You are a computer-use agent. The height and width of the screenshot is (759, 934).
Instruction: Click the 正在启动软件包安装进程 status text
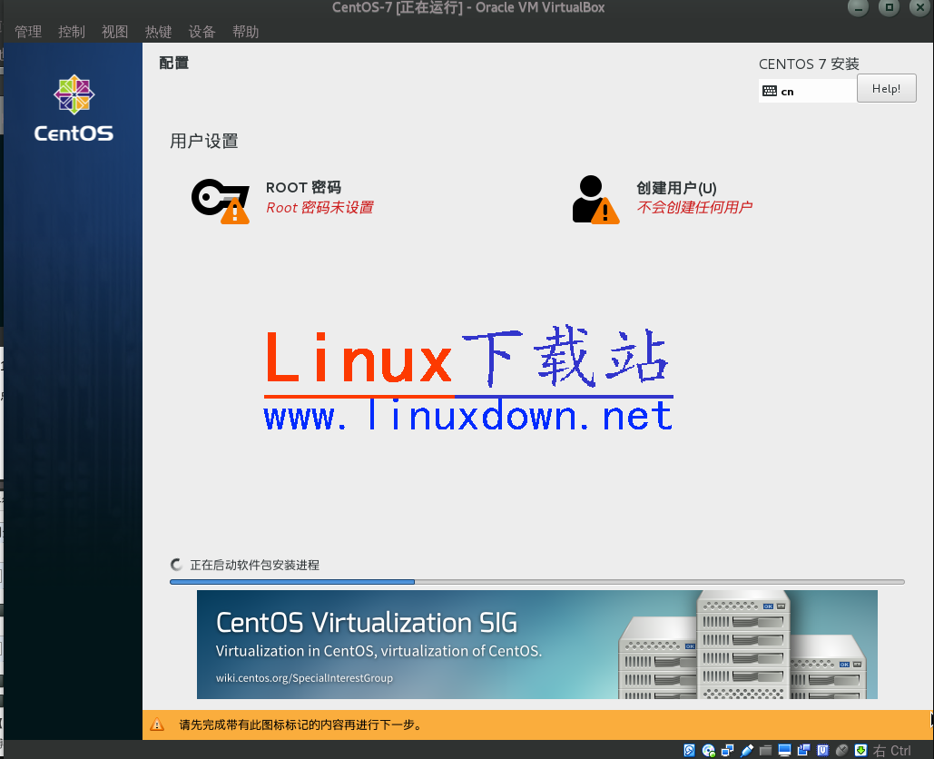click(254, 565)
